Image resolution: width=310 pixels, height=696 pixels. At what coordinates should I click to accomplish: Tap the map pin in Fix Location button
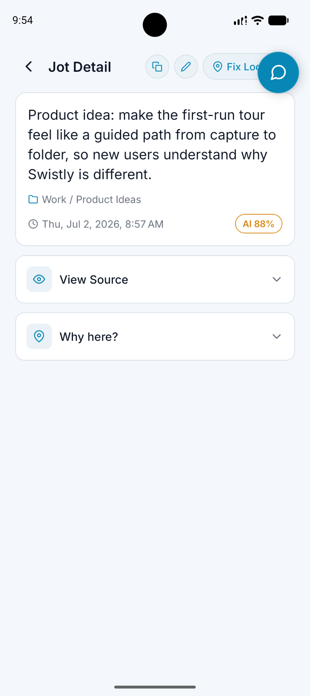218,67
